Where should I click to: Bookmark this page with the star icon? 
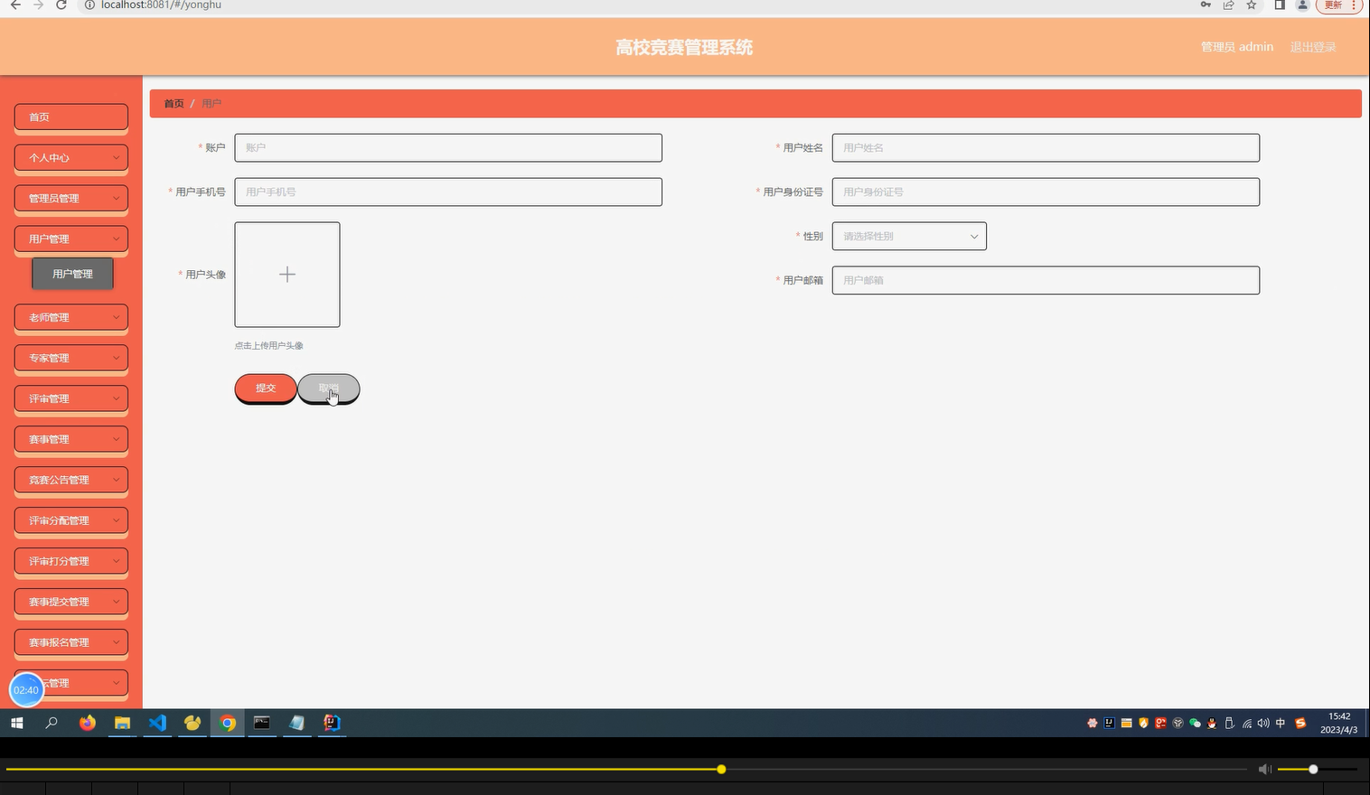click(x=1252, y=5)
